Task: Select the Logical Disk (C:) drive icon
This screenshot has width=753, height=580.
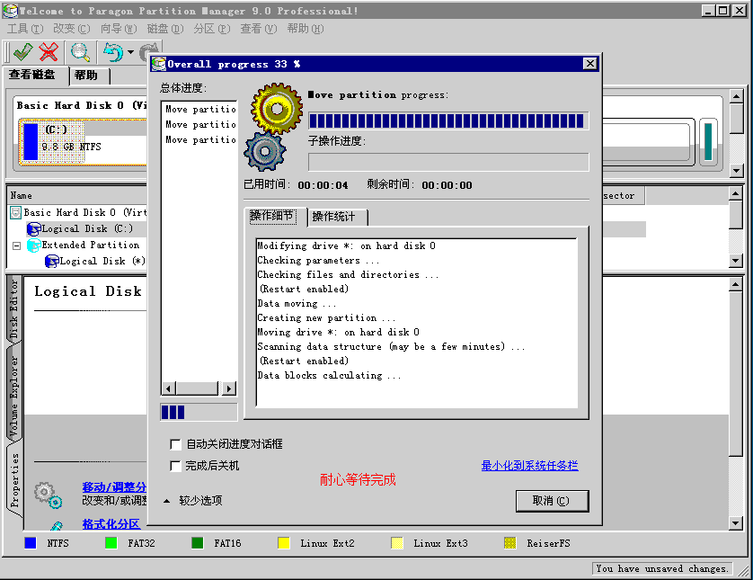Action: 33,229
